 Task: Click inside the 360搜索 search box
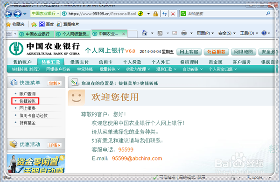(226, 14)
